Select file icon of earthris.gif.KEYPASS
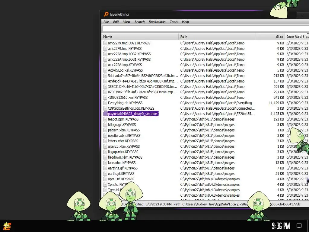Viewport: 309px width, 232px height. (105, 168)
